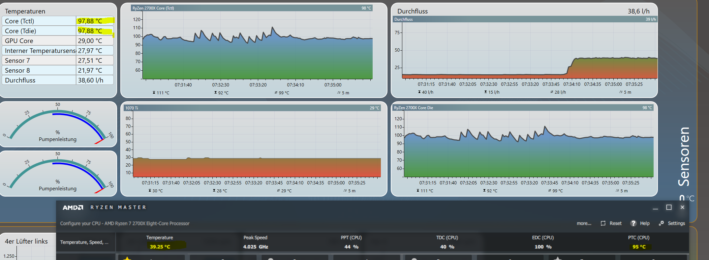Click the Reset button in Ryzen Master

[611, 223]
